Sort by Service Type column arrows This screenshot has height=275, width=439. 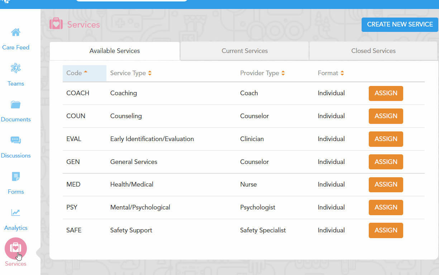(x=150, y=73)
